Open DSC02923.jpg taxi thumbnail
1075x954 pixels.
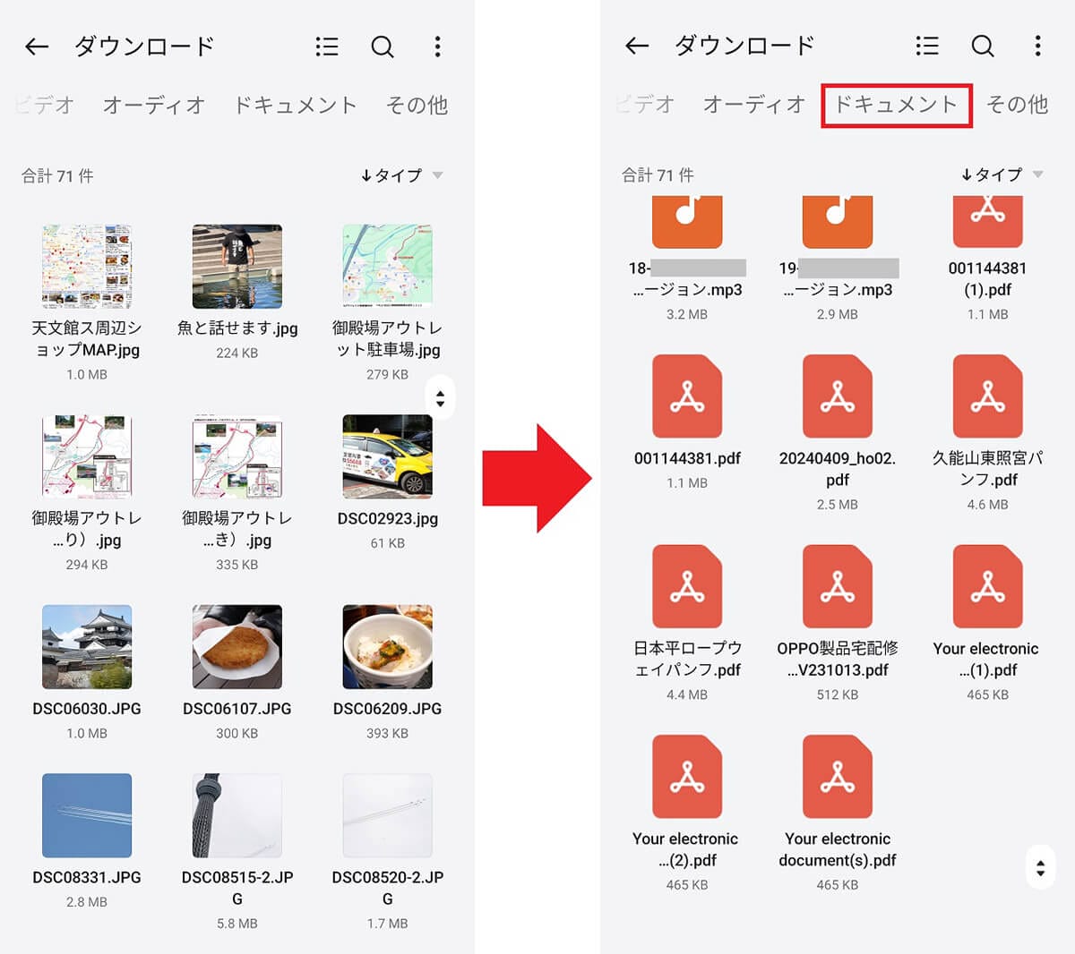pyautogui.click(x=388, y=456)
